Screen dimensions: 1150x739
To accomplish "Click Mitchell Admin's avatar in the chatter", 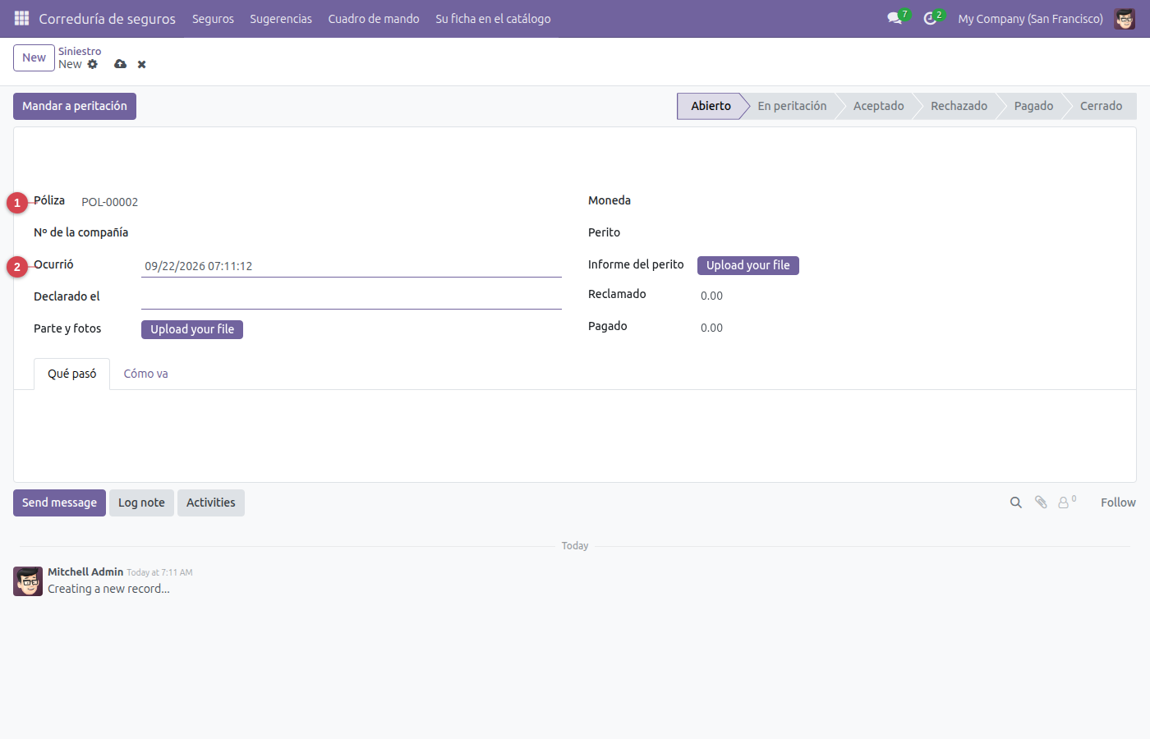I will pos(28,581).
